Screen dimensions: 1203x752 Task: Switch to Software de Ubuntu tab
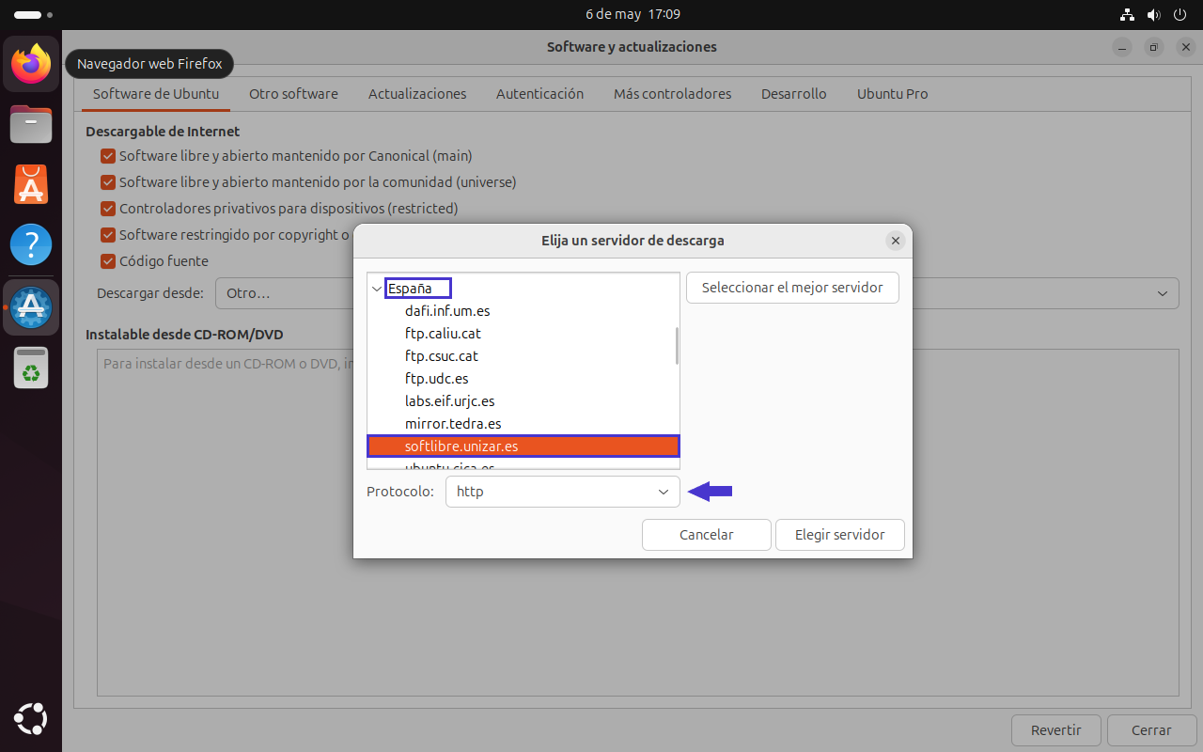[156, 94]
